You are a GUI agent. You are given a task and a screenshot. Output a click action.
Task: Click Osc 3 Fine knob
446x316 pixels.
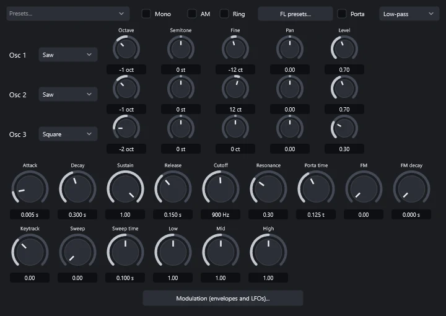pos(235,128)
